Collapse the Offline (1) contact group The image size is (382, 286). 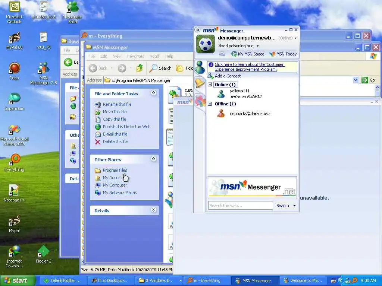tap(210, 104)
